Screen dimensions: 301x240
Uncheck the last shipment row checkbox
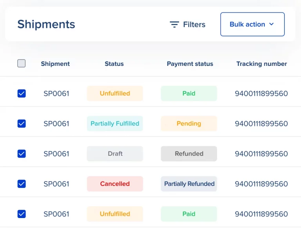(x=22, y=214)
